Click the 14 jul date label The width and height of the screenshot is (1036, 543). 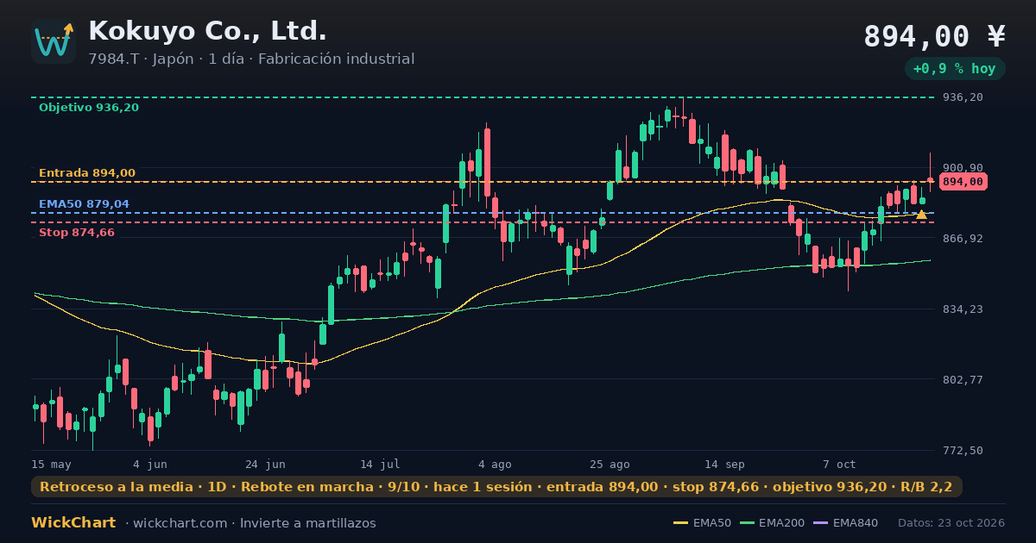coord(380,465)
